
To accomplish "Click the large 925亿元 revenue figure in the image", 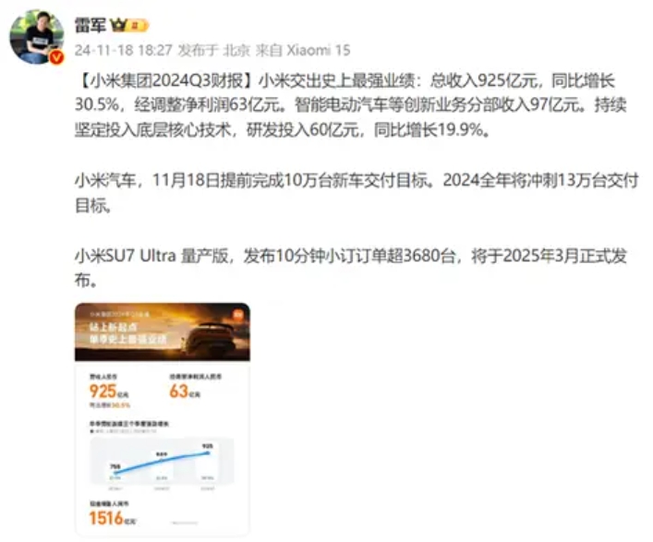I will click(109, 391).
